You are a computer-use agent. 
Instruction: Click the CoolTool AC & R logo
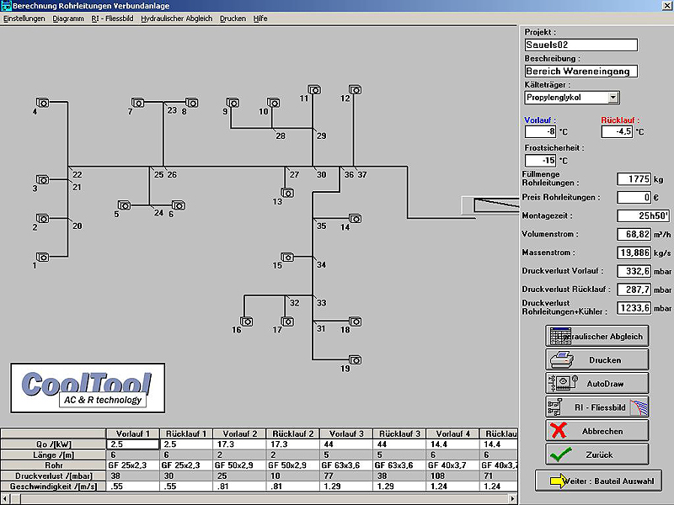(85, 389)
